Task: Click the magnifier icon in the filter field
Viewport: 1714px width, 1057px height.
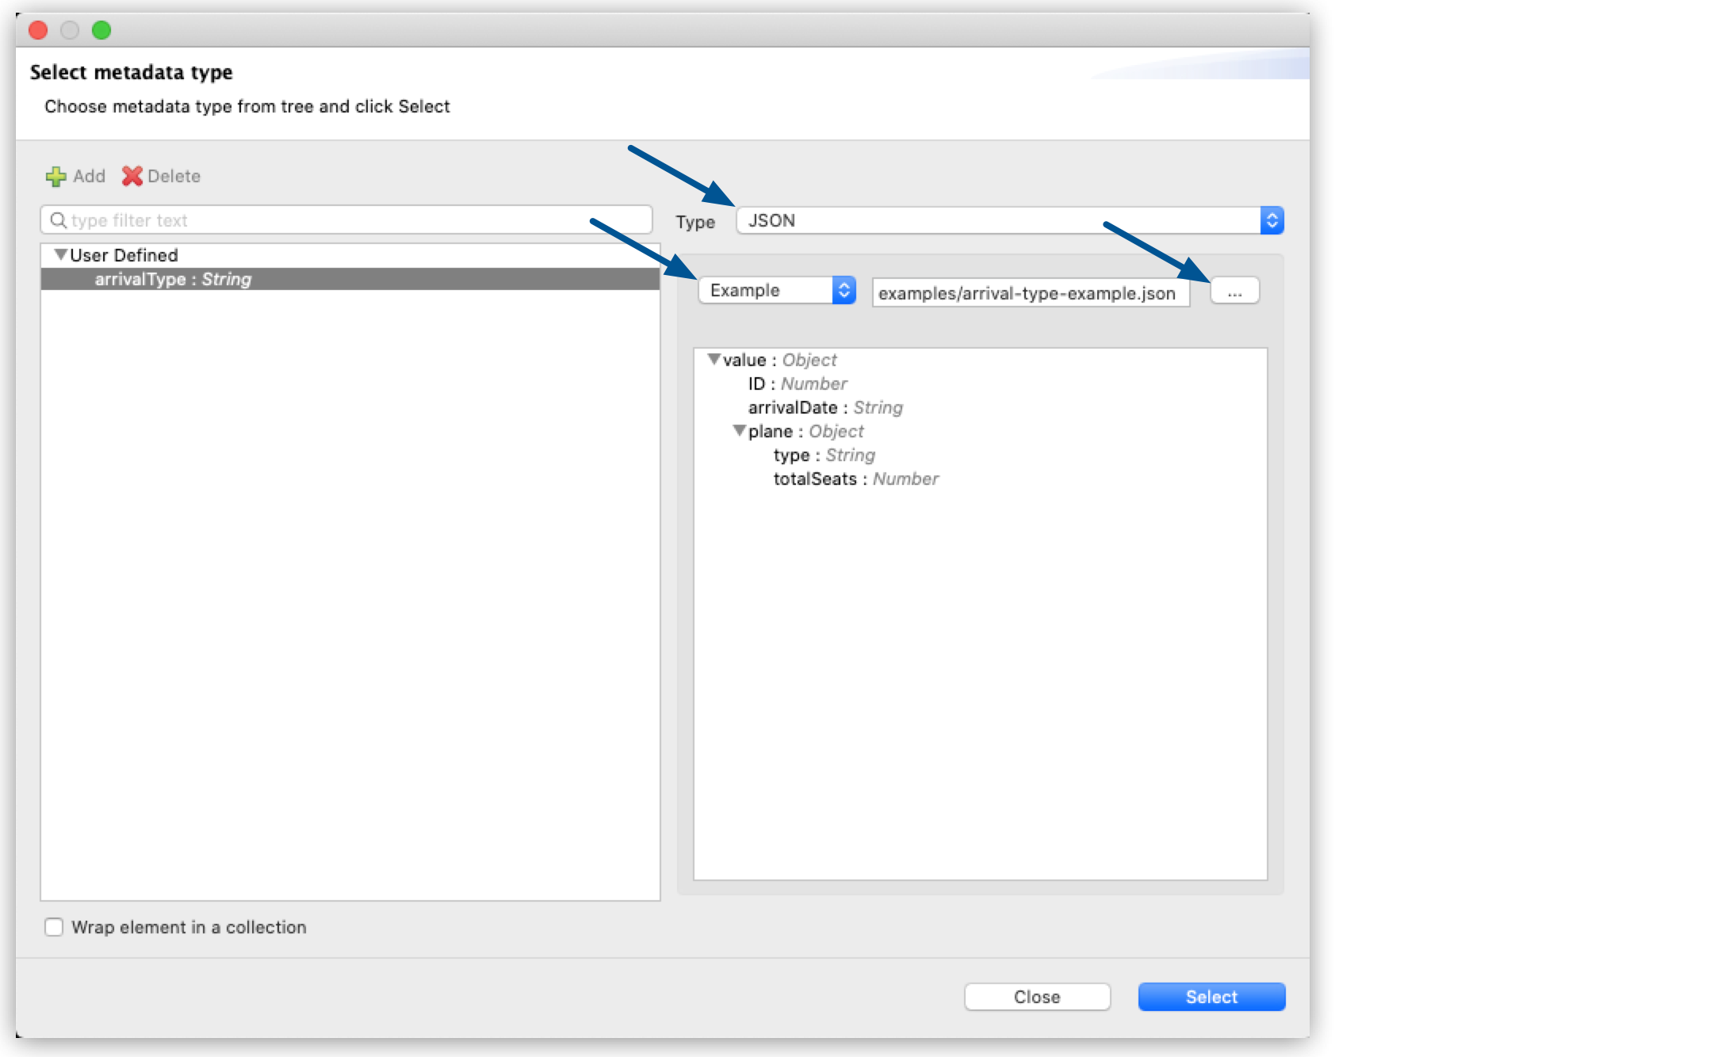Action: tap(56, 219)
